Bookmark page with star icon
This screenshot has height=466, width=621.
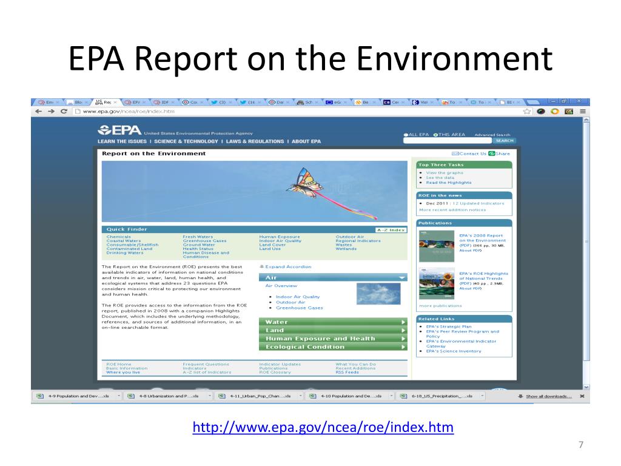[x=527, y=112]
